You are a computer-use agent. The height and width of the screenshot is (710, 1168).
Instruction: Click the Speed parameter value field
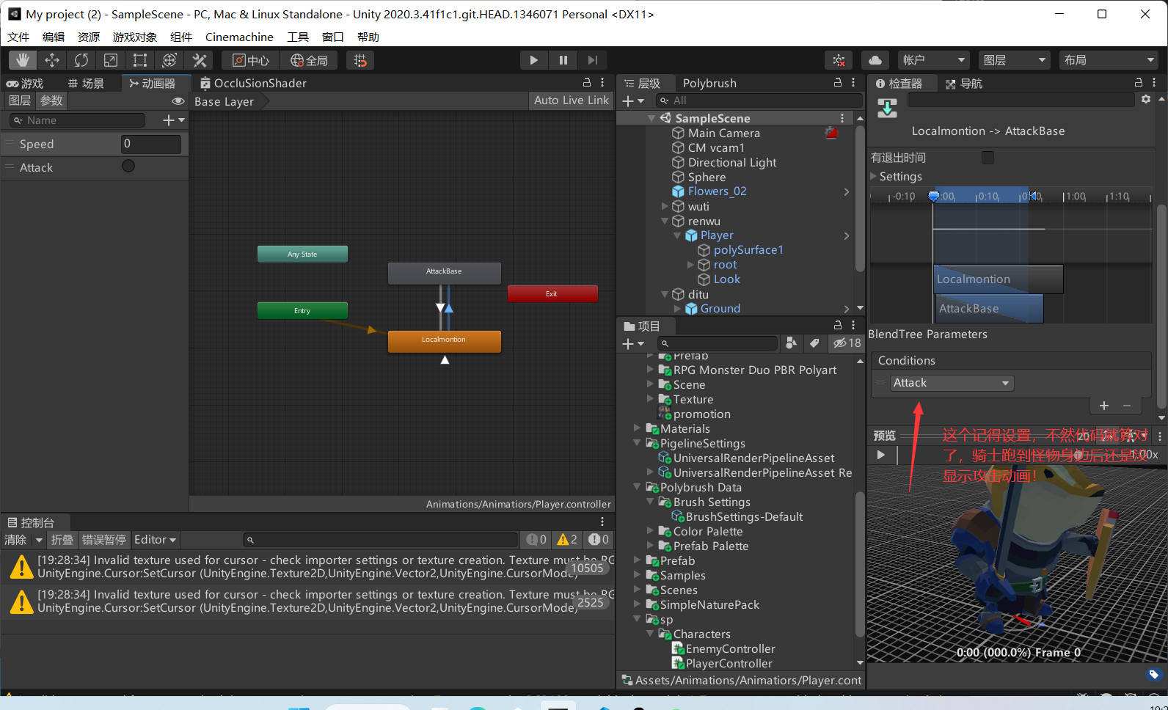(150, 144)
